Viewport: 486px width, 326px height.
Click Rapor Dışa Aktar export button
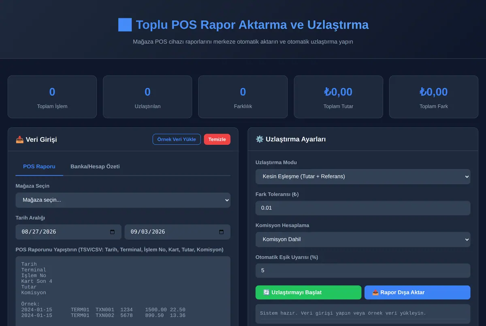(418, 292)
